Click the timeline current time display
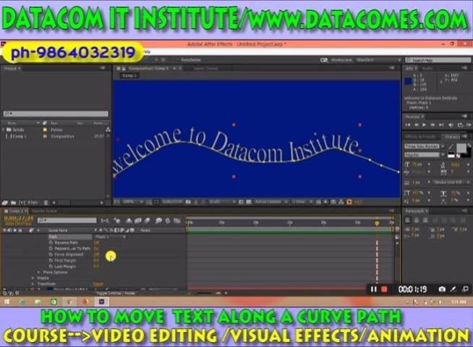Image resolution: width=473 pixels, height=347 pixels. click(18, 218)
